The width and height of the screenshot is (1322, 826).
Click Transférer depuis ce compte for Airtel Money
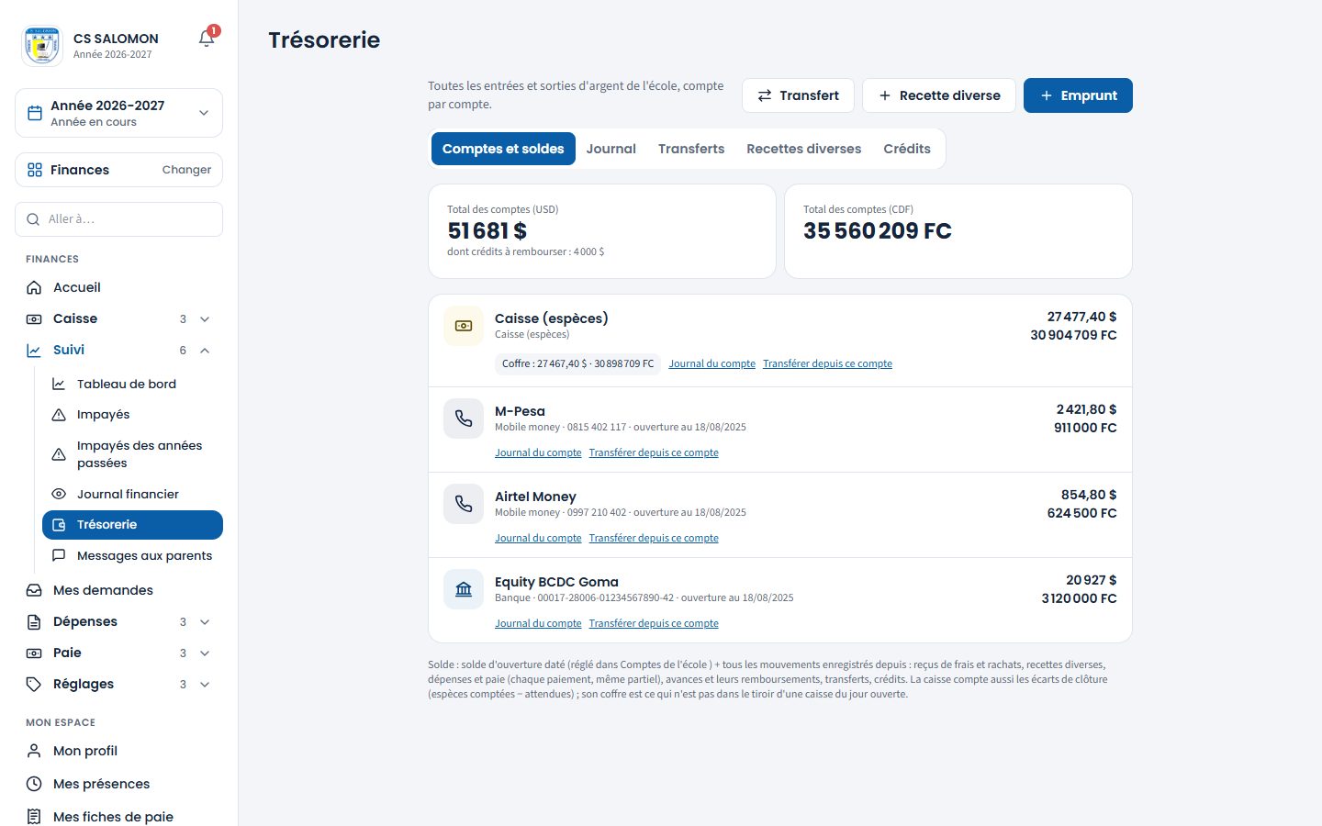pyautogui.click(x=654, y=538)
